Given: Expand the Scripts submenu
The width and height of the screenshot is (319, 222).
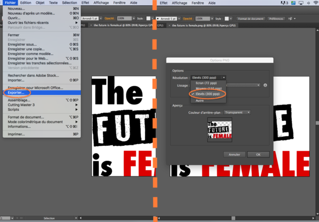Looking at the screenshot, I should tap(15, 109).
